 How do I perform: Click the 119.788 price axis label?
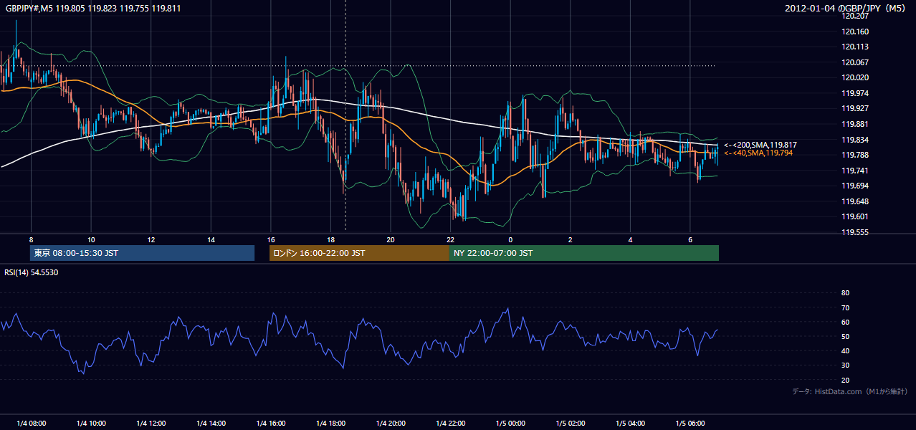coord(854,155)
